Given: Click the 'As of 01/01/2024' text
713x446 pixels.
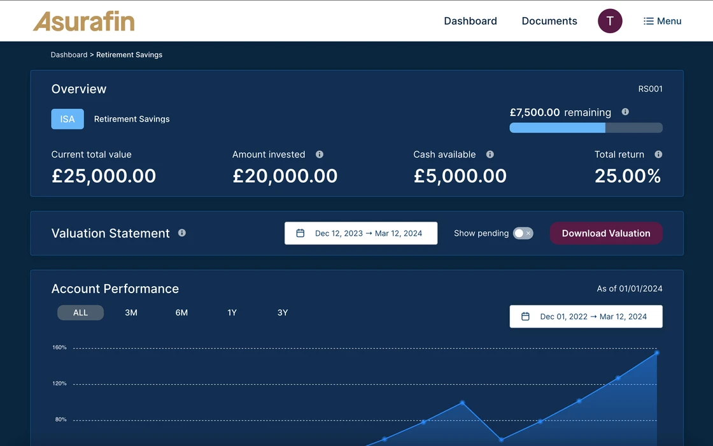Looking at the screenshot, I should click(x=630, y=289).
